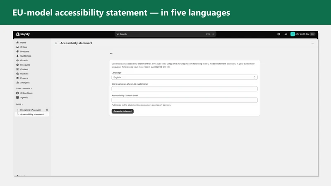
Task: Click the Search bar at top
Action: tap(165, 34)
